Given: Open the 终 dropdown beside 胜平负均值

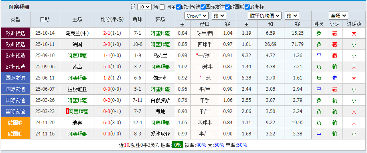Looking at the screenshot, I should click(x=292, y=16).
